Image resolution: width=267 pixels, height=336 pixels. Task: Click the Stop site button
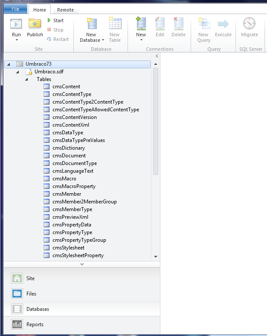point(55,30)
